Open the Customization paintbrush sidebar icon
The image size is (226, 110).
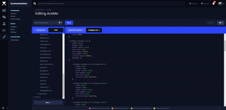point(4,37)
